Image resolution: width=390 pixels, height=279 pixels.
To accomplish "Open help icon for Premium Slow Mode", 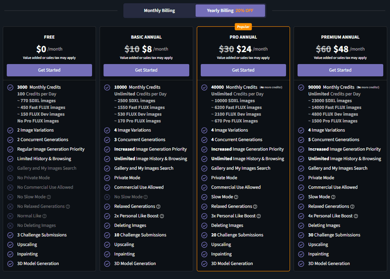I will [x=333, y=197].
